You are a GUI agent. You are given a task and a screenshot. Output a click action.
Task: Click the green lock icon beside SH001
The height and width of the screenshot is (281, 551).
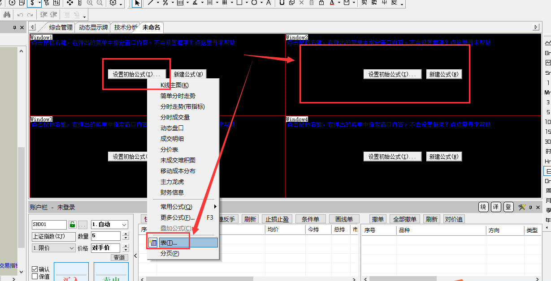[x=72, y=225]
